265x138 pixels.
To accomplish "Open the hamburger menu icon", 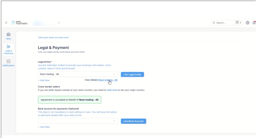I will click(6, 22).
